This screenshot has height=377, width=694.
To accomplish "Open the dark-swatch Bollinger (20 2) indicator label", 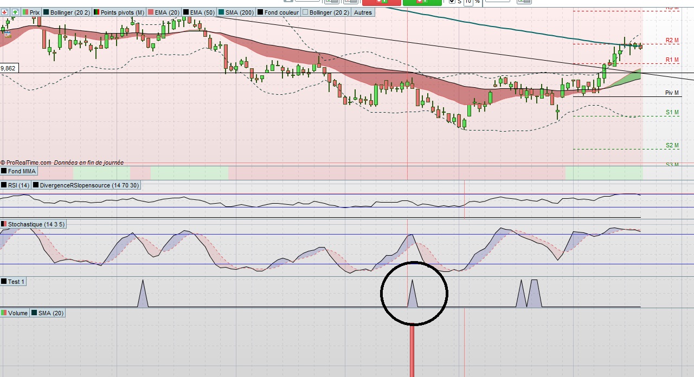I will pyautogui.click(x=66, y=12).
